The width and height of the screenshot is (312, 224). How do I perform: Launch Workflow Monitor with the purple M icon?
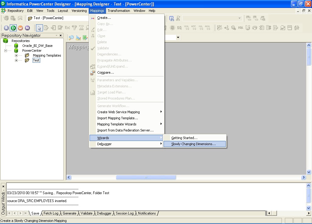(27, 28)
